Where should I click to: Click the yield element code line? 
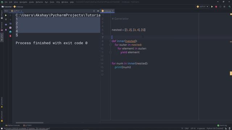130,52
